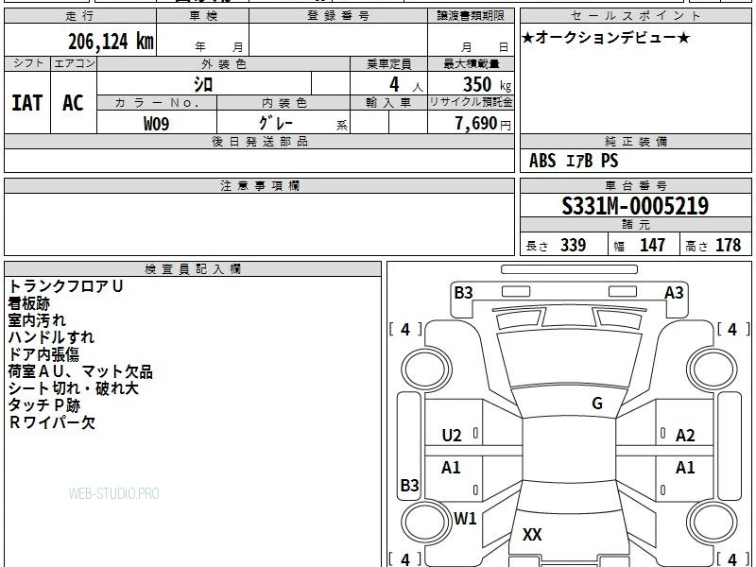Select the note ドア内張傷
Screen dimensions: 756x567
coord(43,354)
